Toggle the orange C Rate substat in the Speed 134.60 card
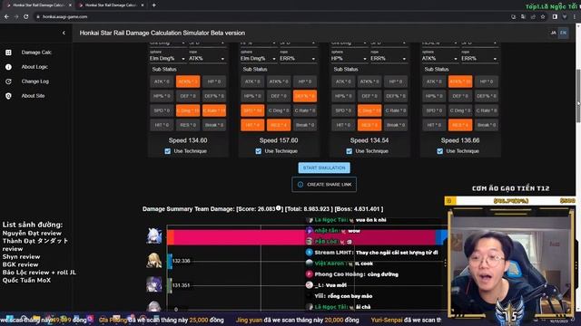The width and height of the screenshot is (581, 326). pos(214,110)
